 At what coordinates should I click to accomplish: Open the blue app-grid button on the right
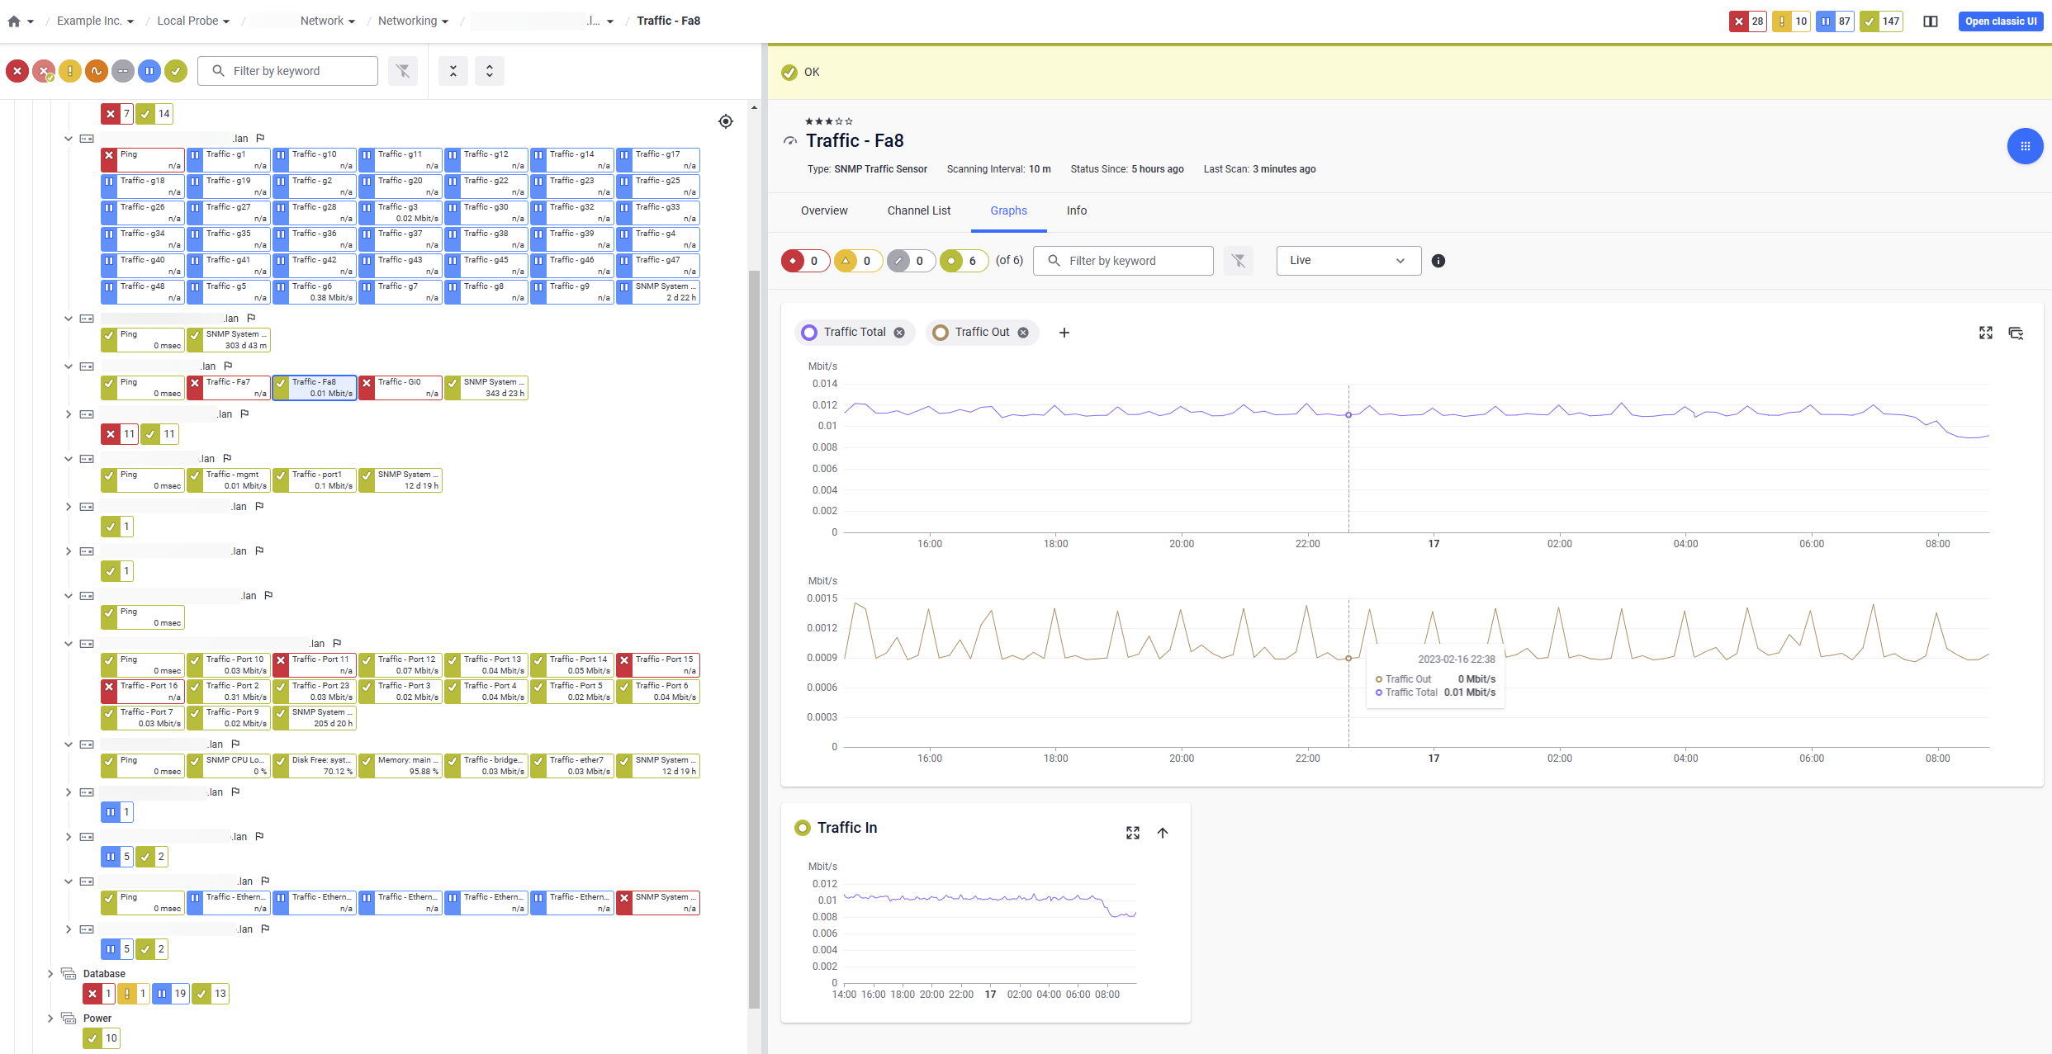click(2025, 146)
